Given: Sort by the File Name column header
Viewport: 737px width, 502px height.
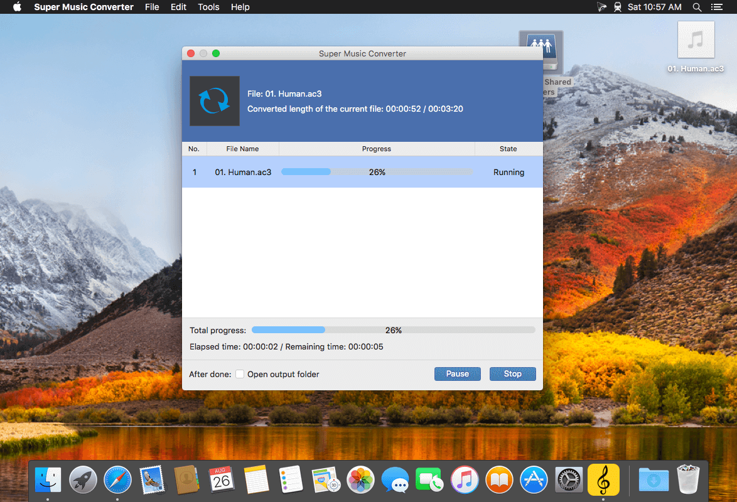Looking at the screenshot, I should click(x=242, y=149).
